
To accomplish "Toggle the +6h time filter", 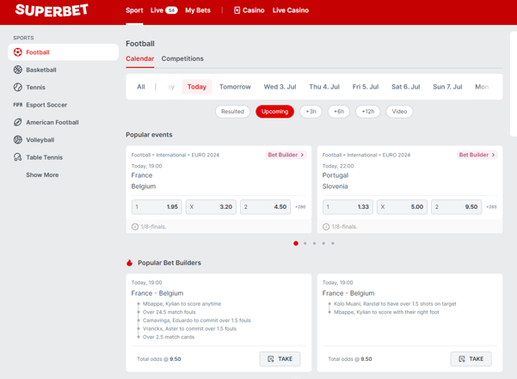I will coord(339,112).
